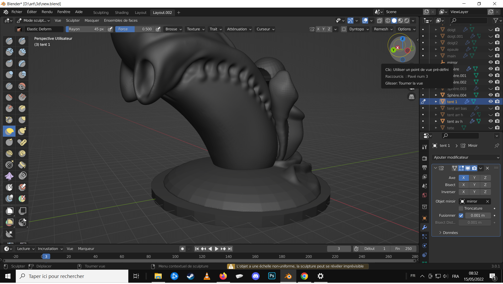Enable the Dyntopo checkbox
Image resolution: width=503 pixels, height=284 pixels.
[344, 29]
